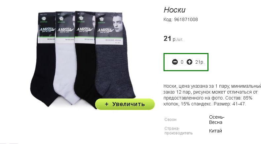The image size is (261, 144).
Task: Select the quantity value 0
Action: (x=182, y=62)
